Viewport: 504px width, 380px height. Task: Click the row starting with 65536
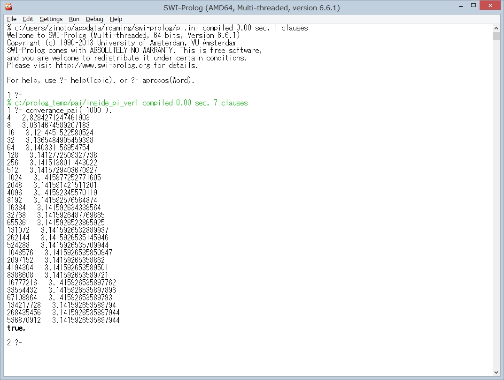[x=56, y=223]
